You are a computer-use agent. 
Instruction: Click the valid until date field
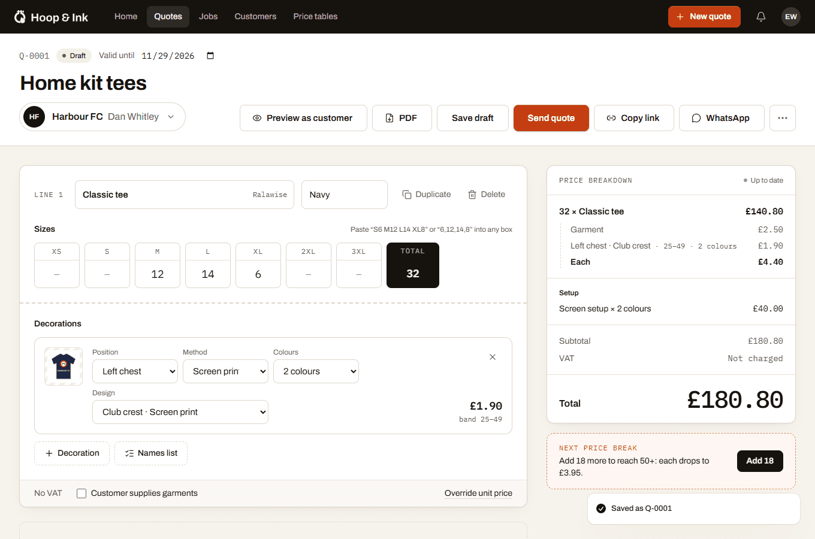(x=177, y=56)
